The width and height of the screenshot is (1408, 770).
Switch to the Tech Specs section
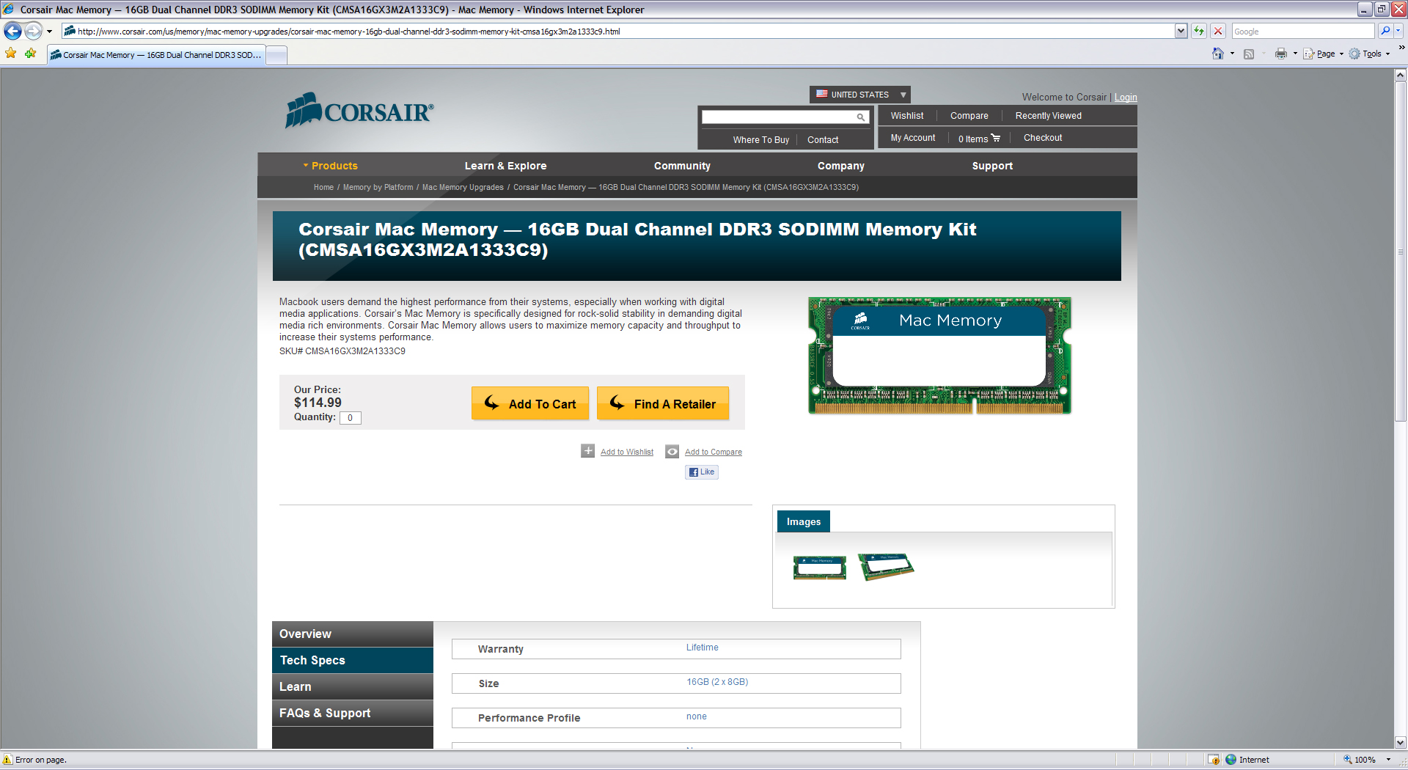click(353, 661)
